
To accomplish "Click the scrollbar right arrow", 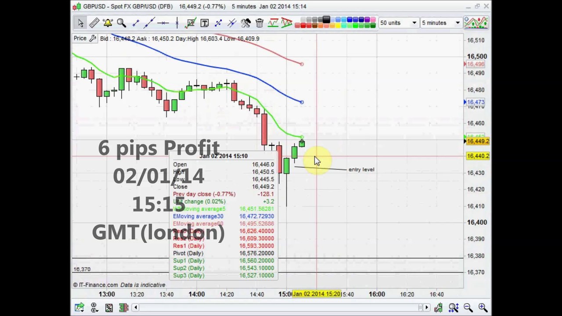I will 427,308.
